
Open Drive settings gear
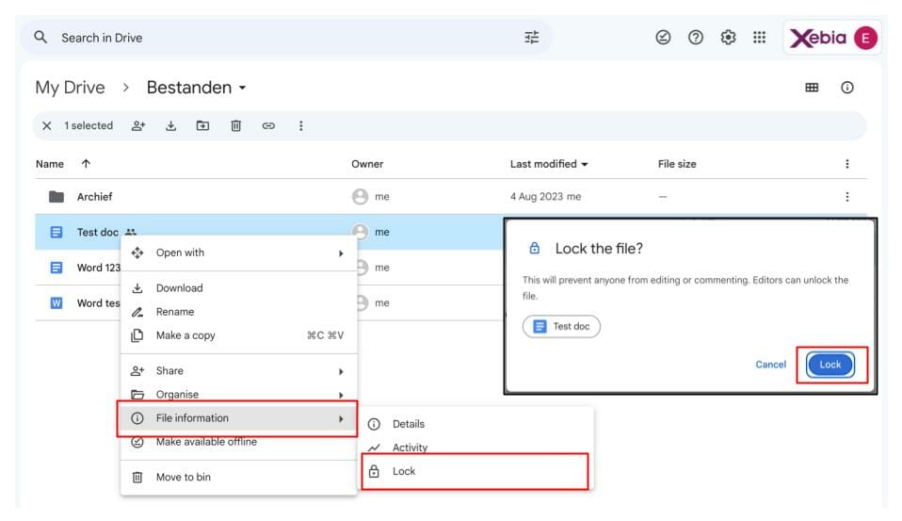pos(728,38)
